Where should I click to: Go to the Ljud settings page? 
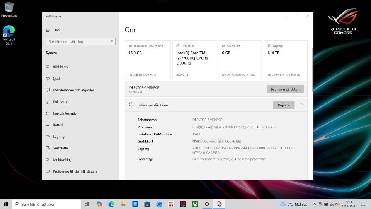[x=56, y=79]
